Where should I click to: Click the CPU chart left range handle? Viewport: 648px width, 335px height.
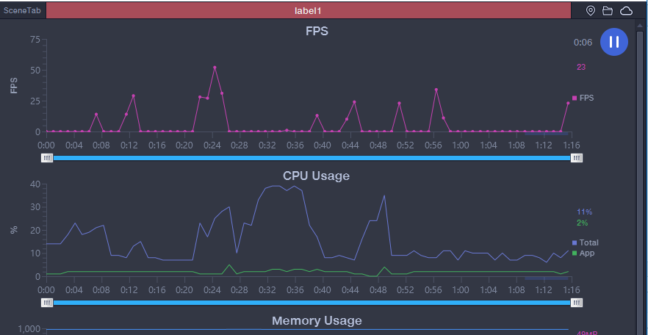[x=48, y=302]
